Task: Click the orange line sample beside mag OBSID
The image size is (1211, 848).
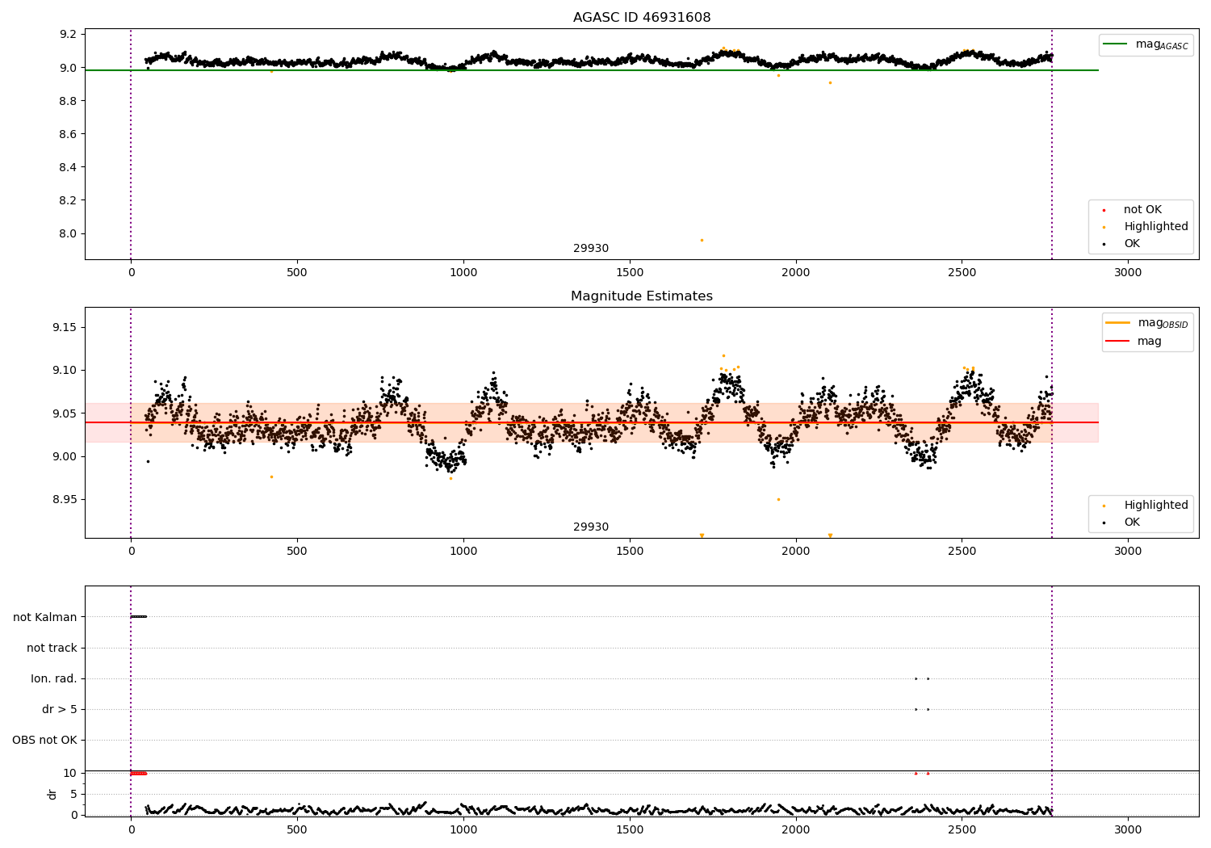Action: click(1118, 323)
